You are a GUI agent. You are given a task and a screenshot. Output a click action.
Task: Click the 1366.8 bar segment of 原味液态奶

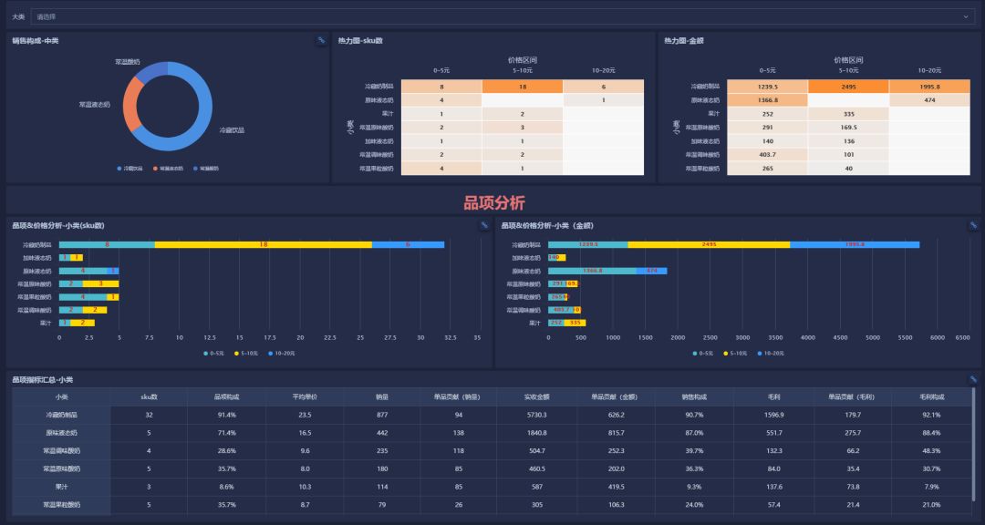point(593,271)
